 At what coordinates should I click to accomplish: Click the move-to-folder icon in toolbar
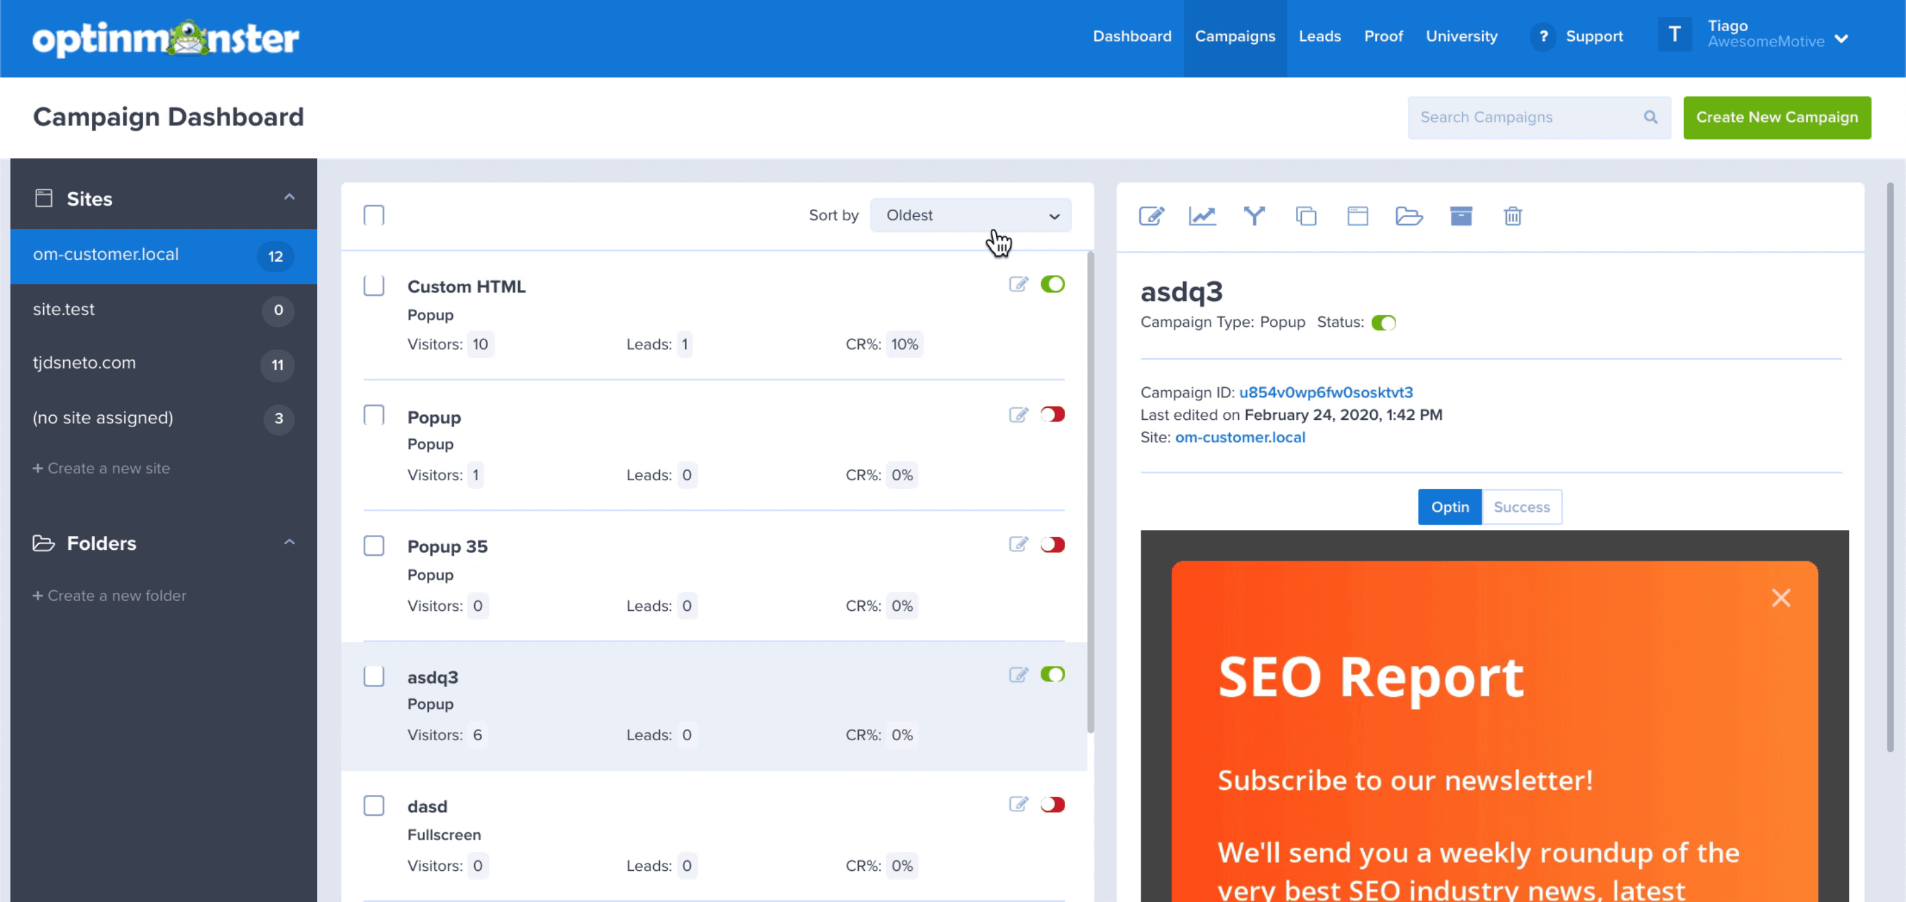1408,216
